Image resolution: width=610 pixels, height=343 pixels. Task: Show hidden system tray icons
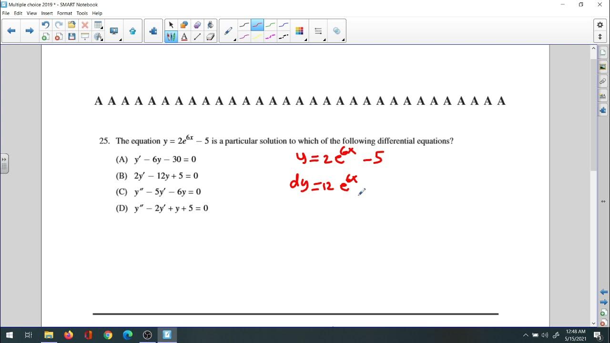(x=526, y=335)
